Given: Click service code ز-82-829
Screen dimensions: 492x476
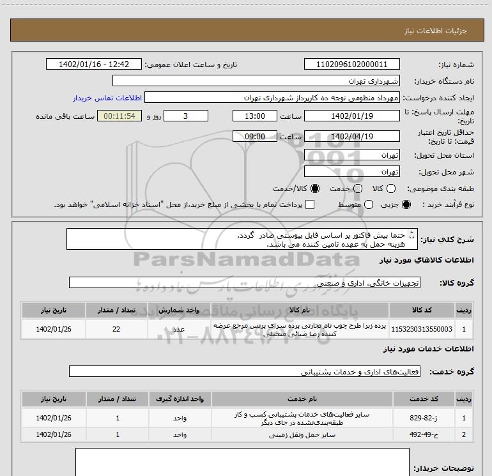Looking at the screenshot, I should click(x=424, y=418).
